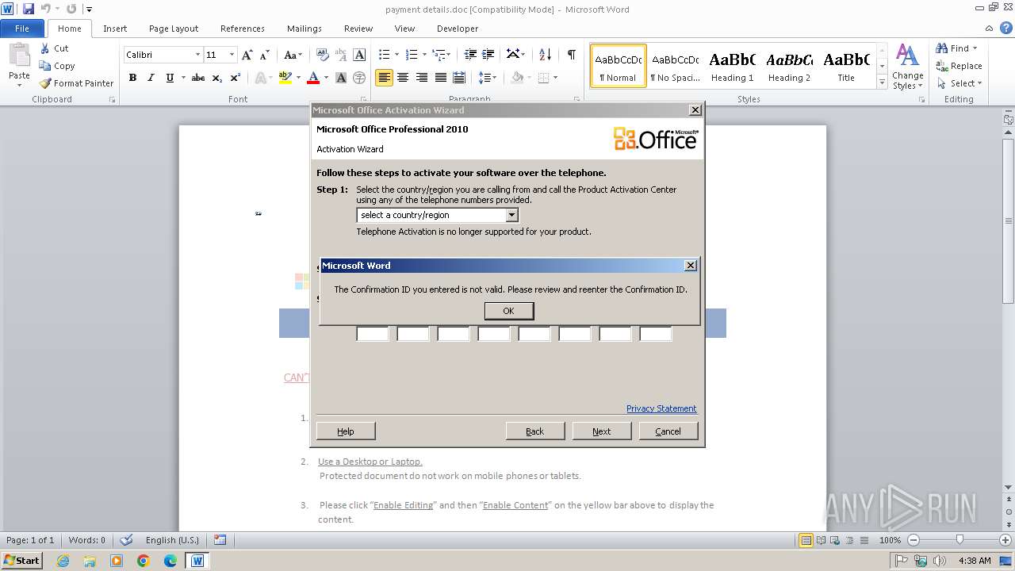Apply the yellow text highlight color
1015x571 pixels.
[285, 78]
